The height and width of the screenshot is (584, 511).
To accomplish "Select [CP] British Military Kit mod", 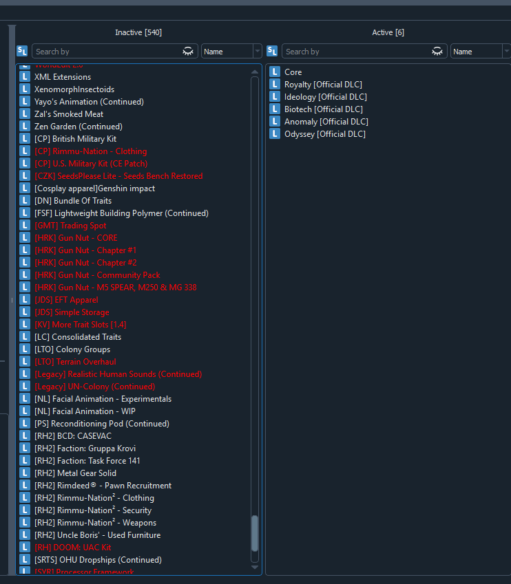I will [75, 138].
